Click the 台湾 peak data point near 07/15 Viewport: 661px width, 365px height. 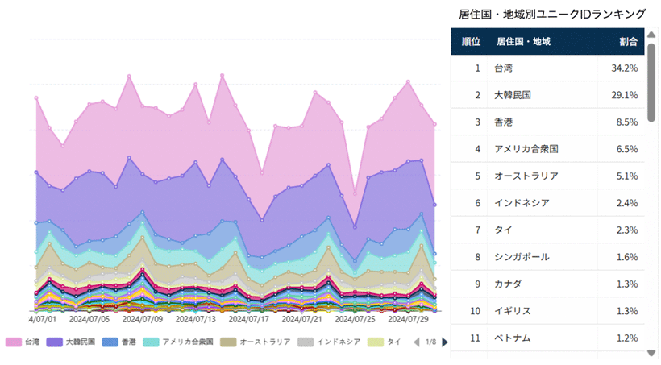[x=222, y=76]
